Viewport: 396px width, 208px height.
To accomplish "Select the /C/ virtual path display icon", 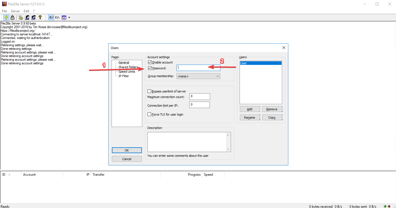I will click(51, 17).
